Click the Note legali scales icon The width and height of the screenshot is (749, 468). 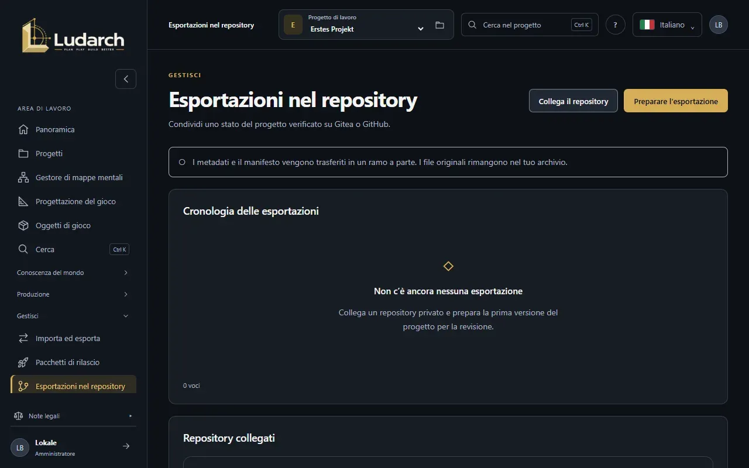coord(18,416)
